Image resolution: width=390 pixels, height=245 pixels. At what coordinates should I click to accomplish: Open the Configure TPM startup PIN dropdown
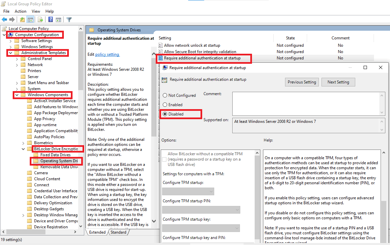201,210
